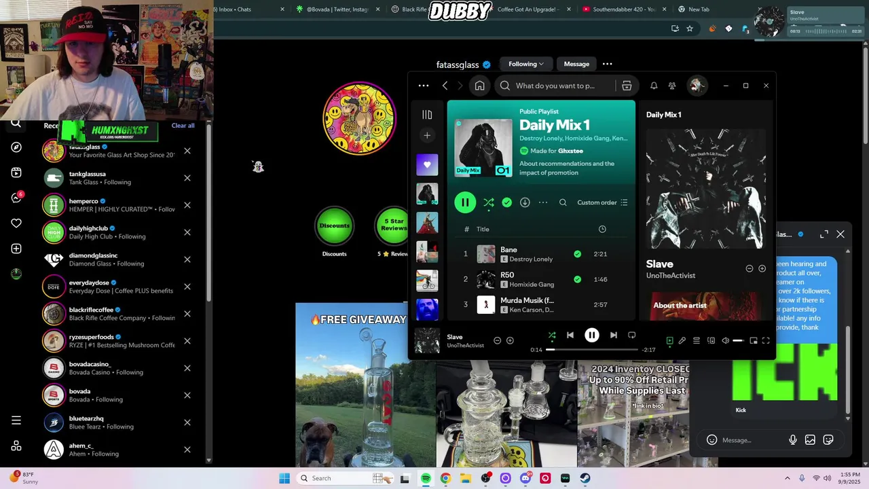The height and width of the screenshot is (489, 869).
Task: Open more options on fatassglass profile
Action: 608,64
